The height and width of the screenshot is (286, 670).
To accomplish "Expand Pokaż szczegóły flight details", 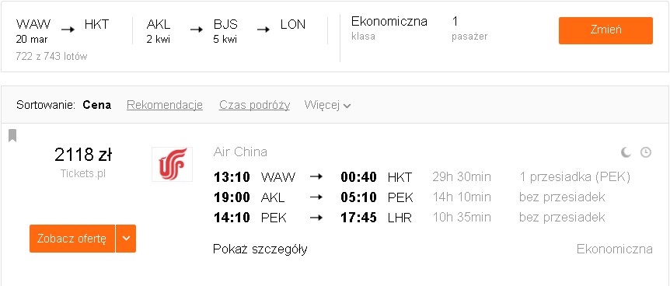I will (x=260, y=249).
